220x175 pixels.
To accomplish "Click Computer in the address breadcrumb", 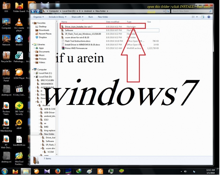I will (54, 11).
